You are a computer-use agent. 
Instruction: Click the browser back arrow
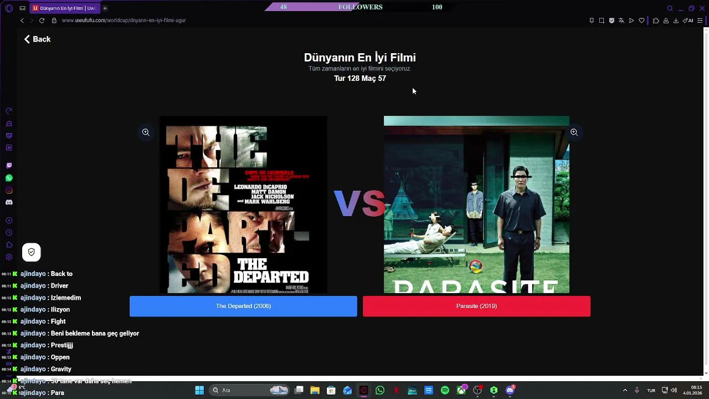click(22, 21)
